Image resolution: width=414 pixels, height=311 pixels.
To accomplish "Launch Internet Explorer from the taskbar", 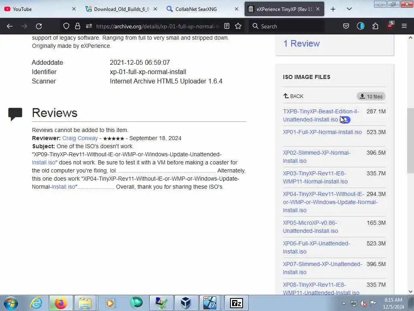I will [x=36, y=303].
